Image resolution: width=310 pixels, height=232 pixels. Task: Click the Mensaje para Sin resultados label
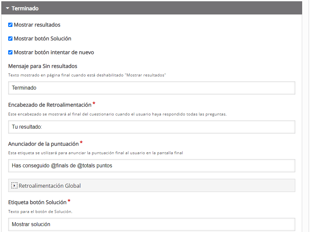pos(43,66)
